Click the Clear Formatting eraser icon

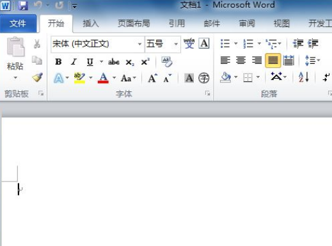point(167,62)
